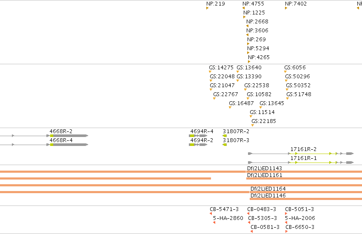Select the 31807R-3 transcript label
This screenshot has height=234, width=362.
coord(236,140)
